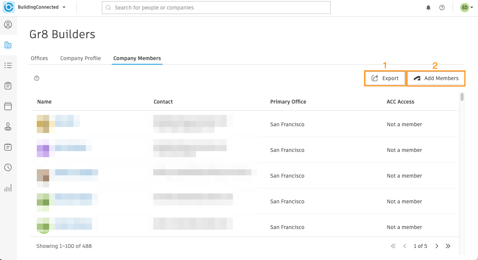Open the ED user account menu

pyautogui.click(x=467, y=8)
